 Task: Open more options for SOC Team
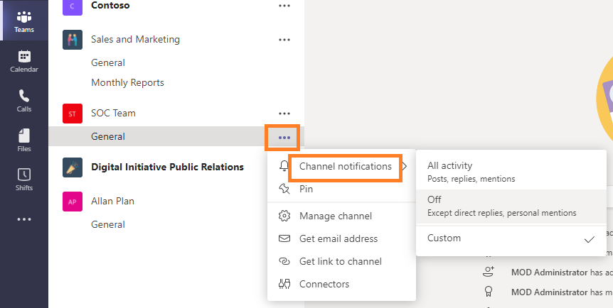[284, 114]
